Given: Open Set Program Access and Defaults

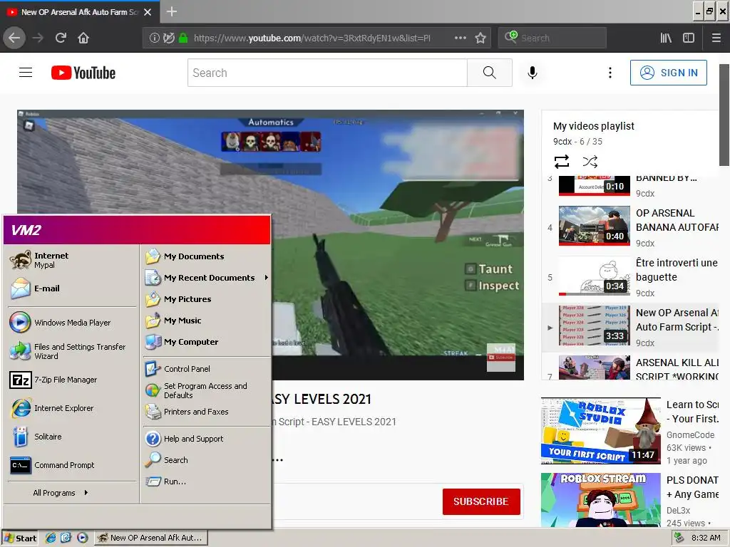Looking at the screenshot, I should 206,390.
